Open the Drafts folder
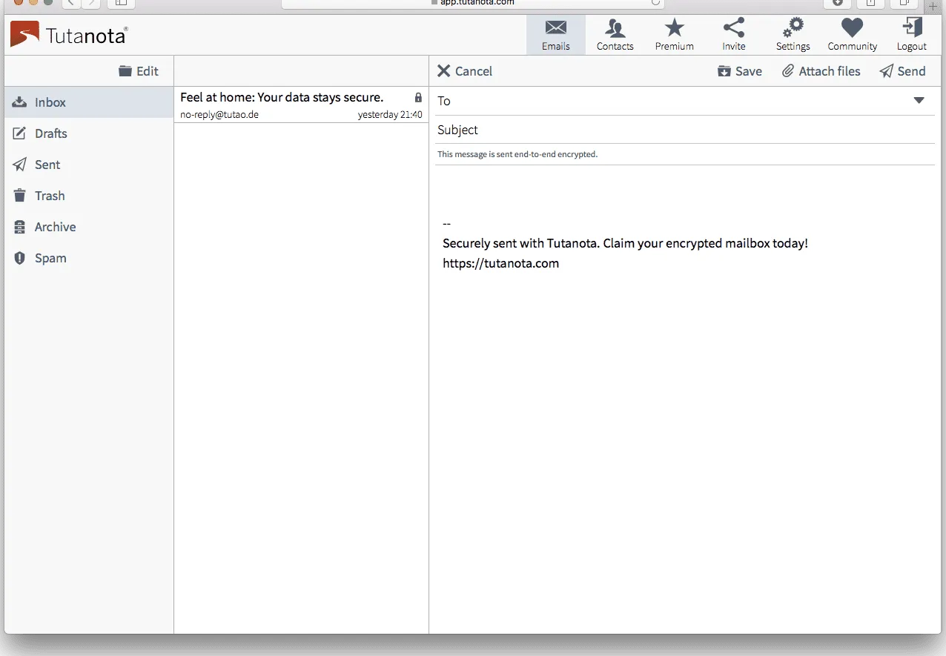Screen dimensions: 946x656 click(50, 133)
